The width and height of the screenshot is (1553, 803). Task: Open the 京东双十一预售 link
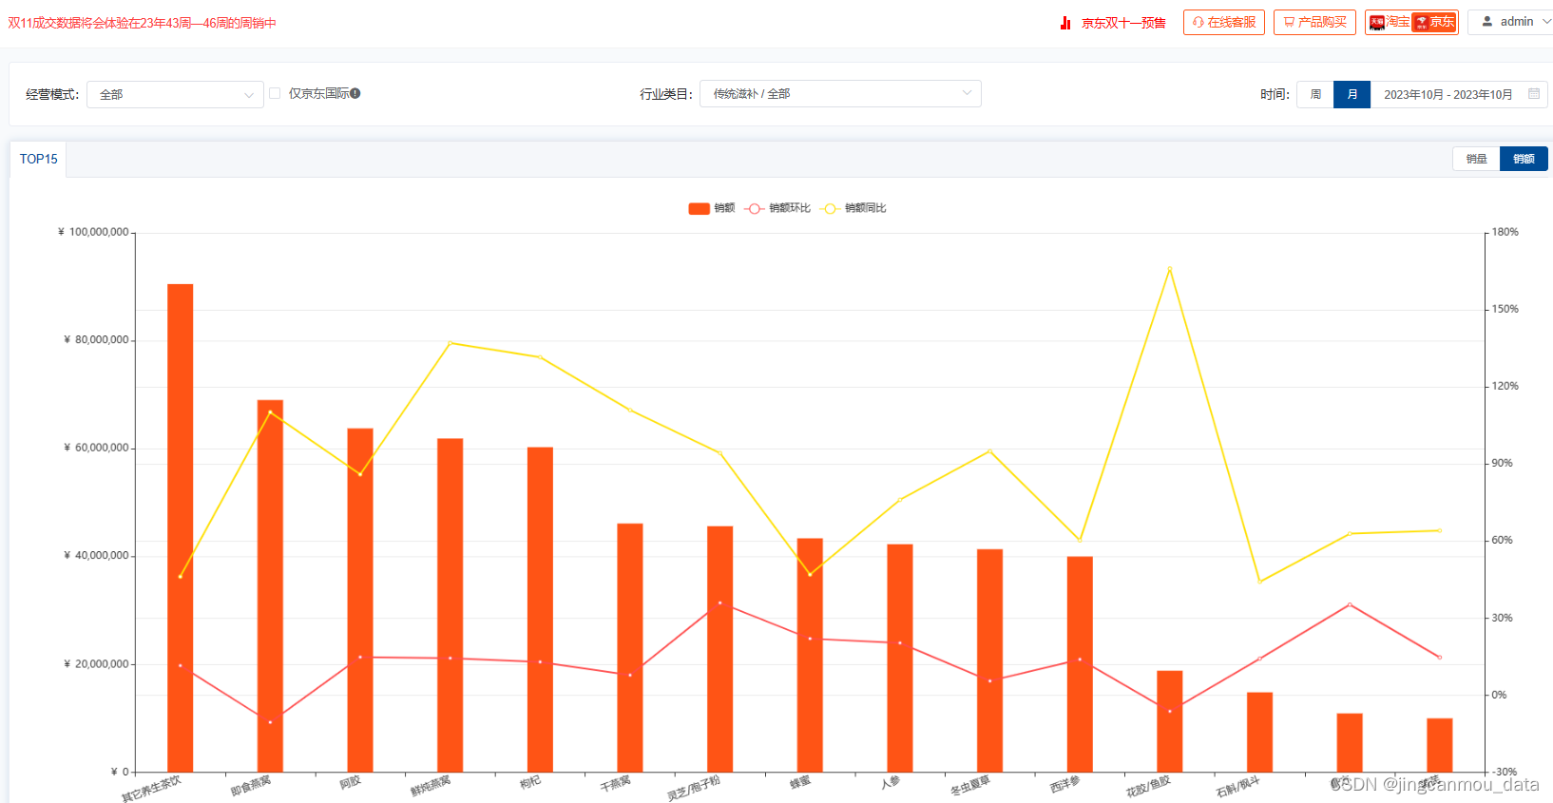pos(1123,23)
